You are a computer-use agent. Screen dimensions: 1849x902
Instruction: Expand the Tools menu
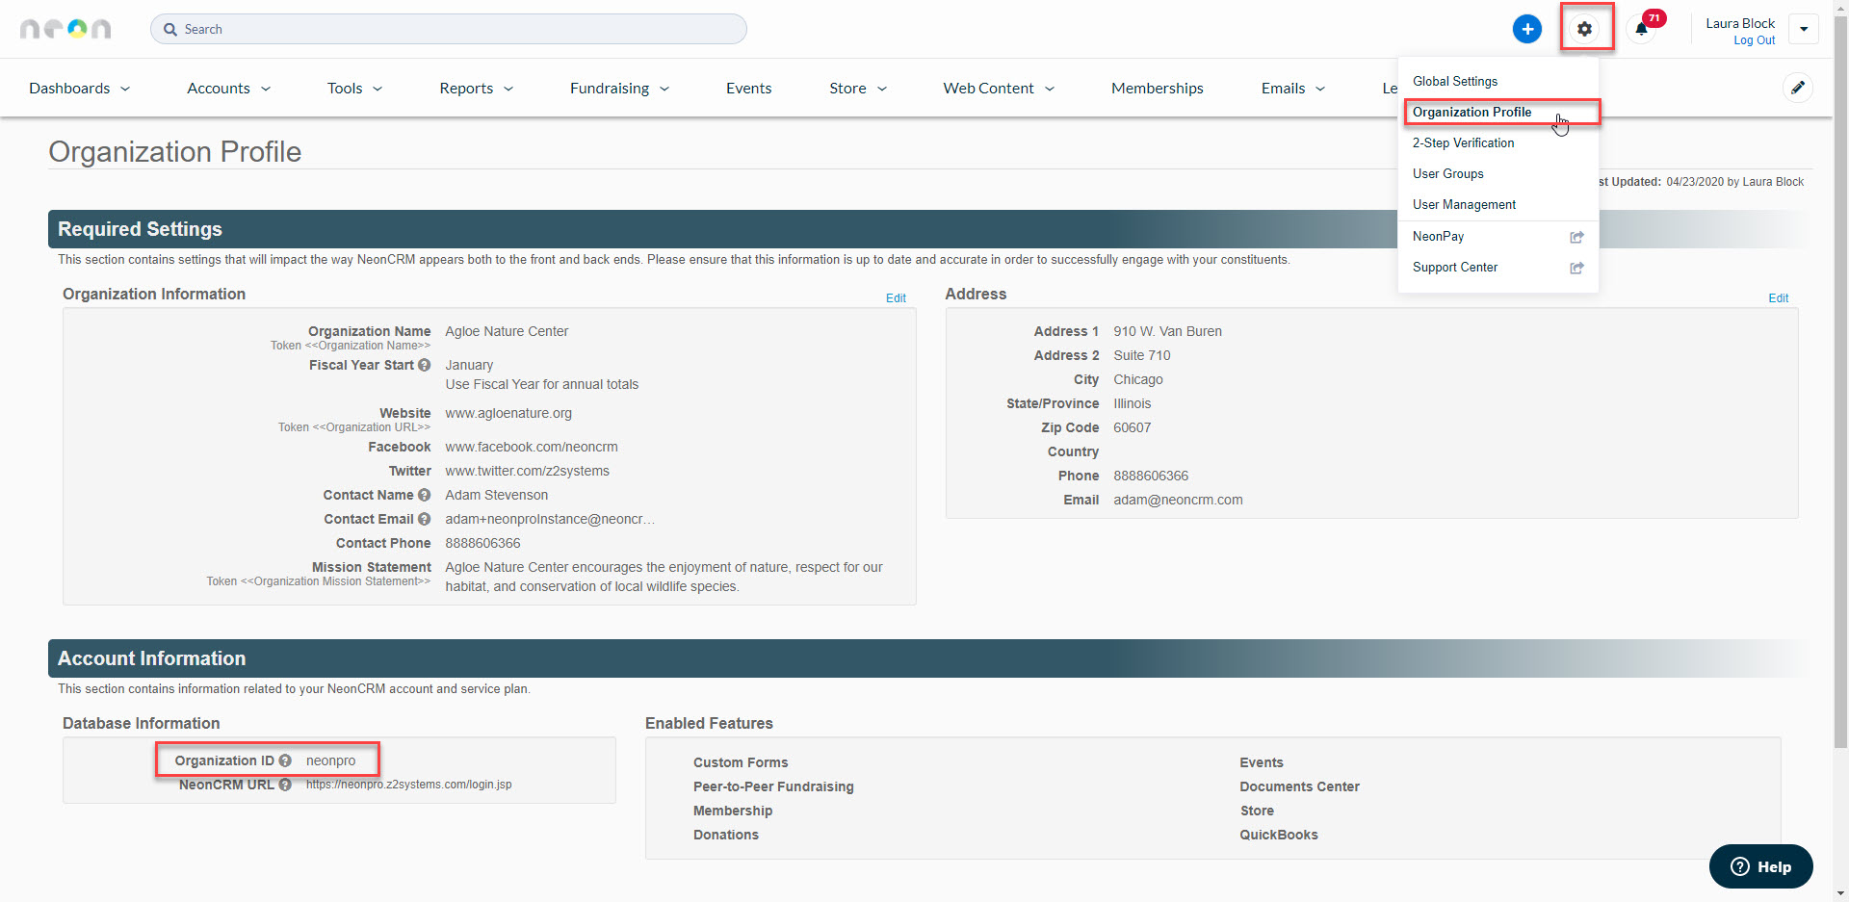[354, 88]
